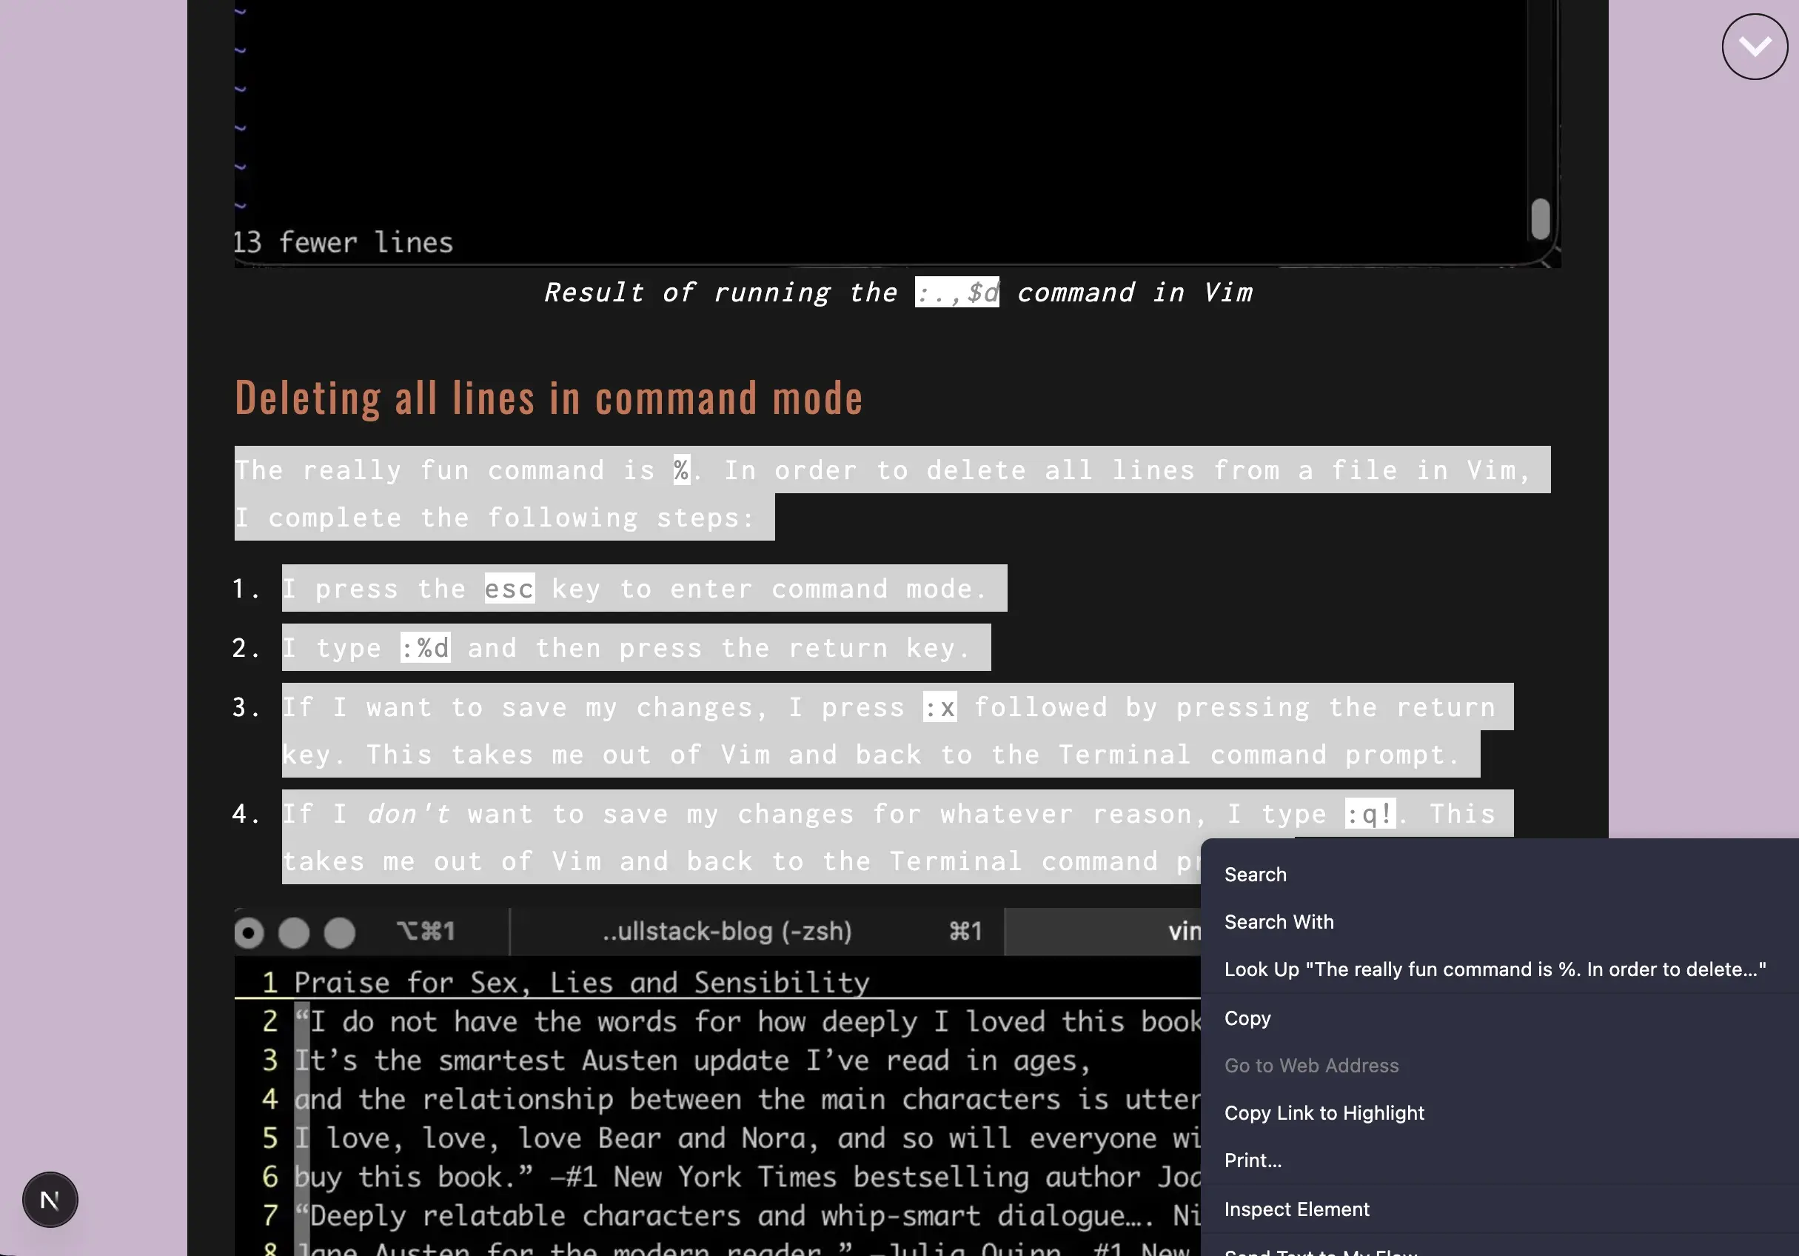Click line 2 "I do not have the words"
1799x1256 pixels.
pyautogui.click(x=748, y=1020)
